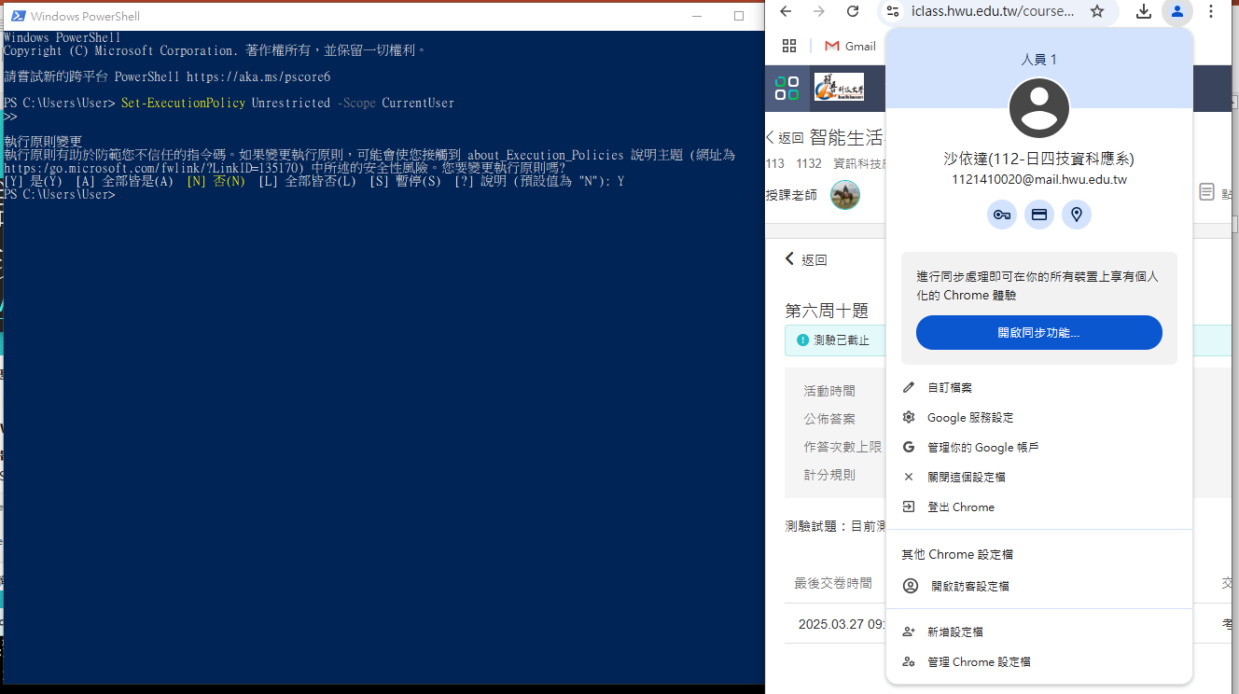Select 自訂檔案 in profile menu
Viewport: 1239px width, 694px height.
[949, 387]
